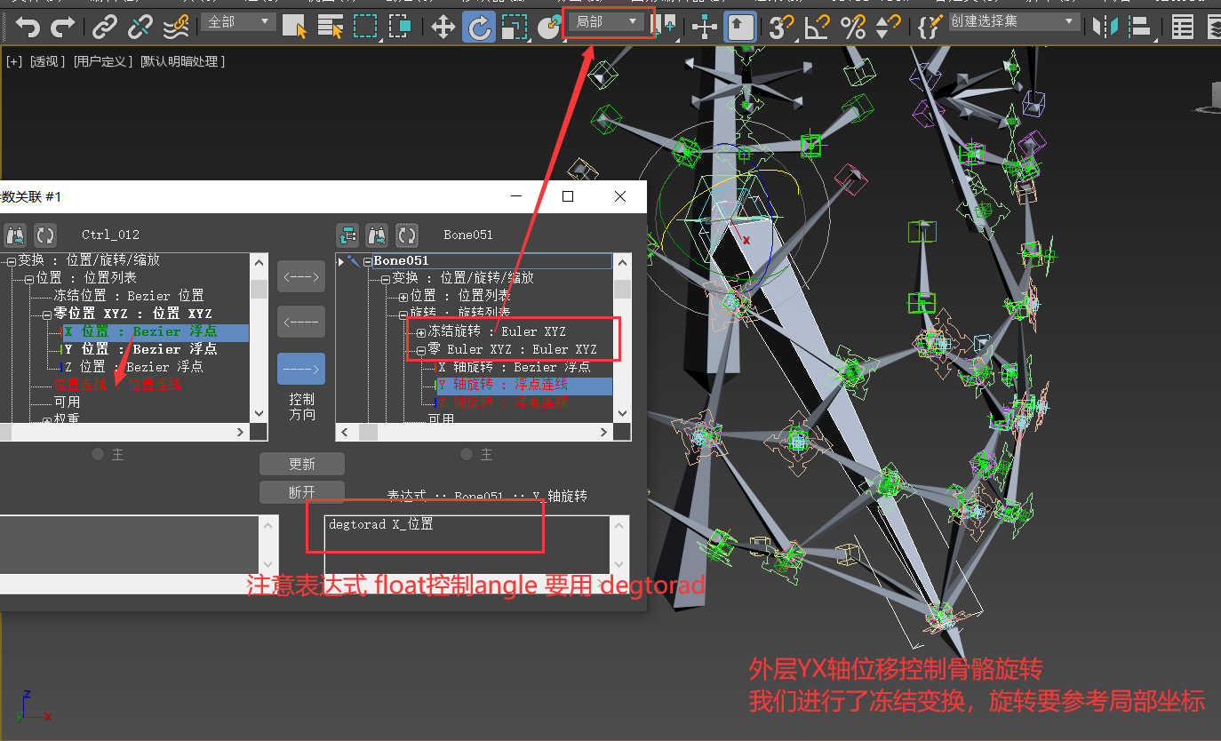1221x741 pixels.
Task: Select the 冻结位置 : Bezier 位置 track
Action: coord(129,296)
